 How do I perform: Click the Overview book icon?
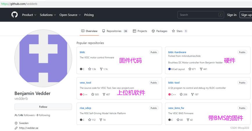[x=83, y=31]
